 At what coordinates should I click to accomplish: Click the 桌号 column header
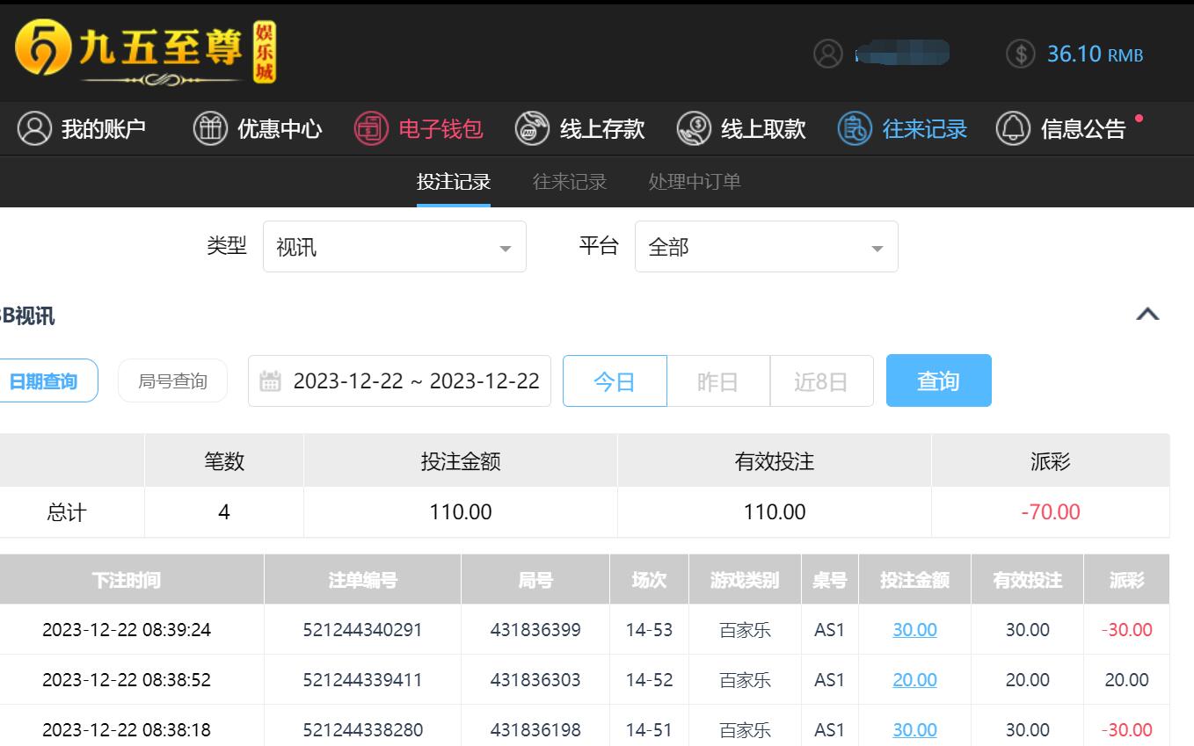coord(829,580)
